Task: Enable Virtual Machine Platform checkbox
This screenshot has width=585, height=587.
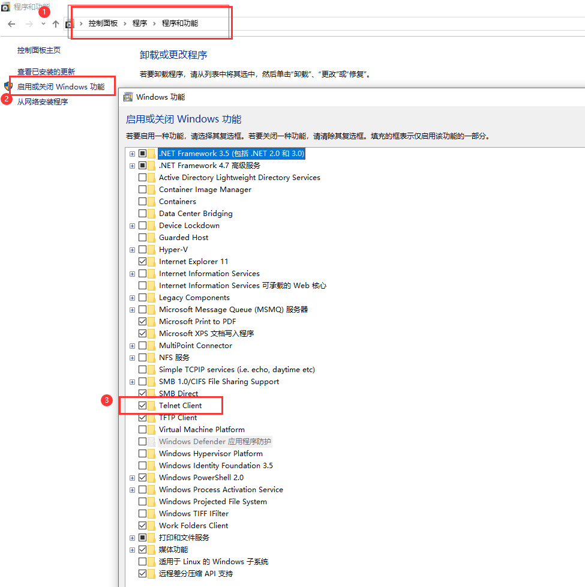Action: (142, 429)
